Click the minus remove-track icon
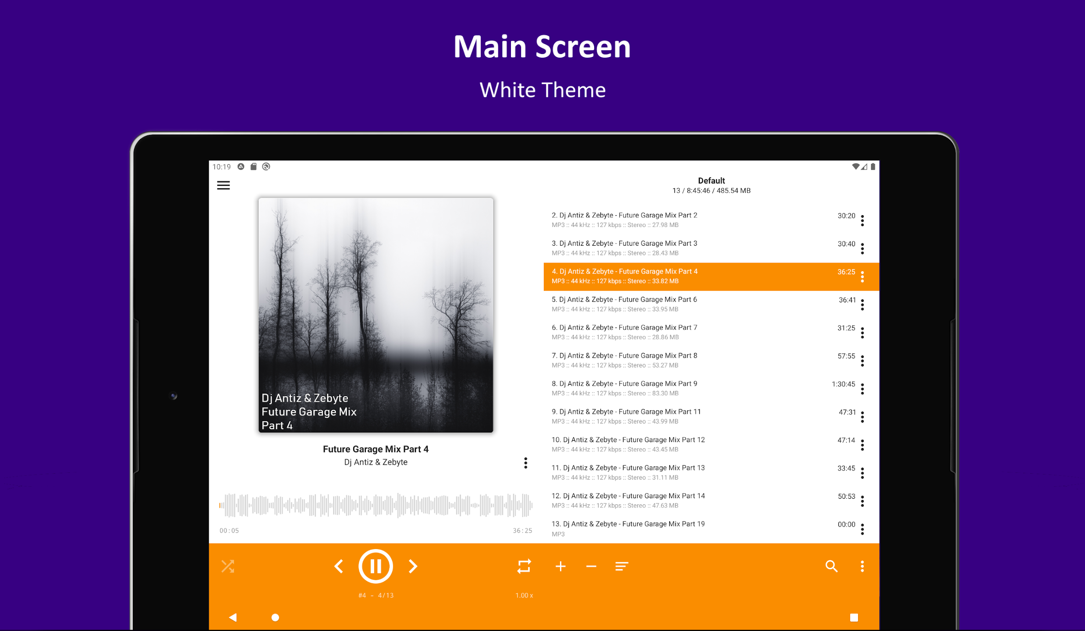Screen dimensions: 1085x631 pos(591,566)
